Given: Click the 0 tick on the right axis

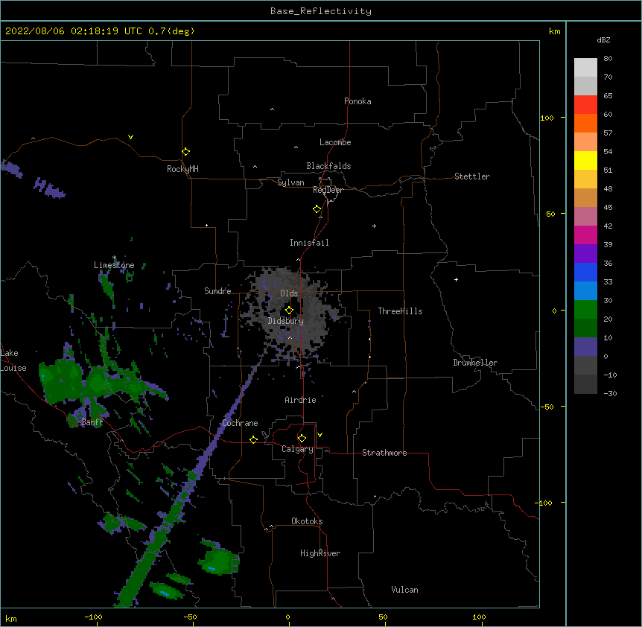Looking at the screenshot, I should point(554,311).
